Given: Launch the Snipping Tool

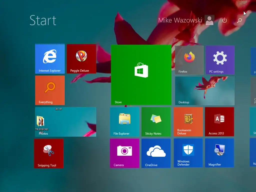Looking at the screenshot, I should 49,153.
